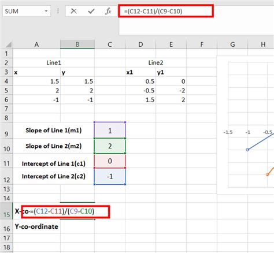Select the column B header
Viewport: 274px width, 253px height.
point(77,44)
